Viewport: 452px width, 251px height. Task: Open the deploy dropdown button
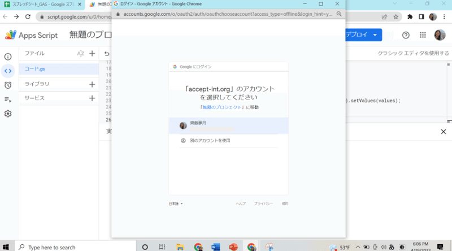[364, 35]
